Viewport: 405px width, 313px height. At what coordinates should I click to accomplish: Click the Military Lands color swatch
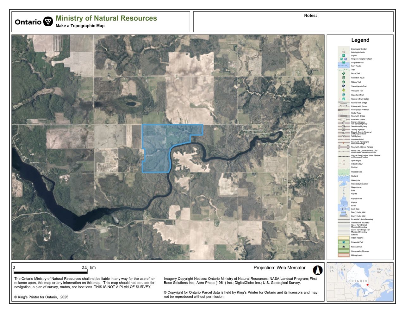(344, 255)
